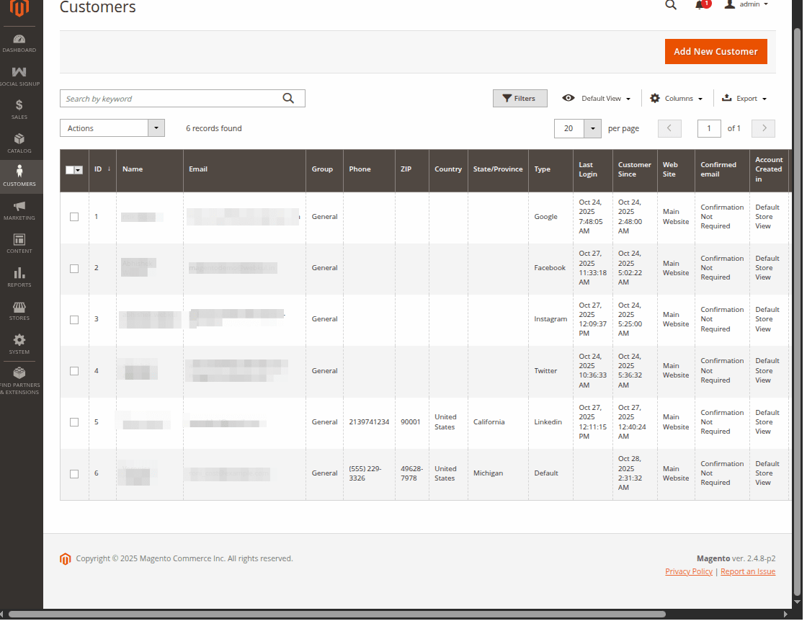Viewport: 807px width, 634px height.
Task: Open the Sales menu in the sidebar
Action: coord(19,108)
